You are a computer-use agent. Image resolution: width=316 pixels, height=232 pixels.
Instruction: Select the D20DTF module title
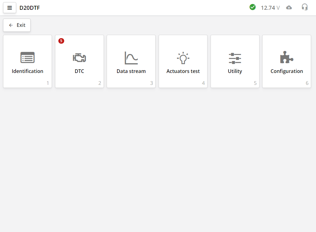[29, 8]
